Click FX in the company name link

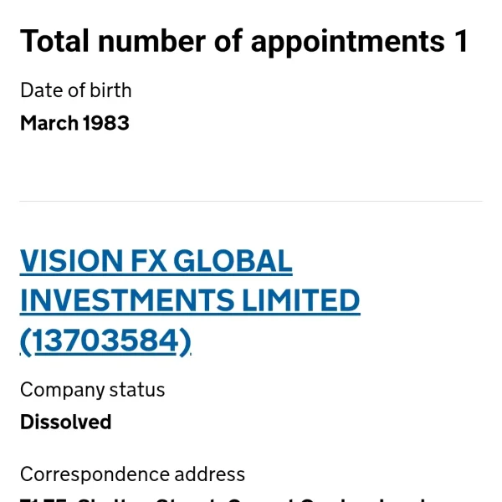[x=150, y=262]
